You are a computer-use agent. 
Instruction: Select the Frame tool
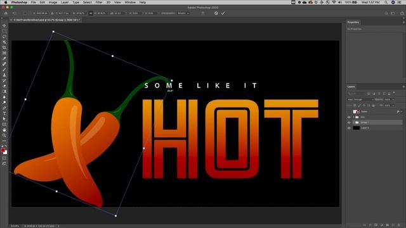click(x=4, y=53)
